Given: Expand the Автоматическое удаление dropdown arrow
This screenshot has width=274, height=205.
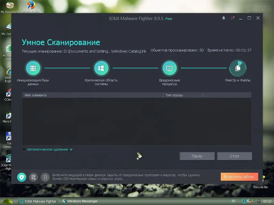Looking at the screenshot, I should (71, 149).
